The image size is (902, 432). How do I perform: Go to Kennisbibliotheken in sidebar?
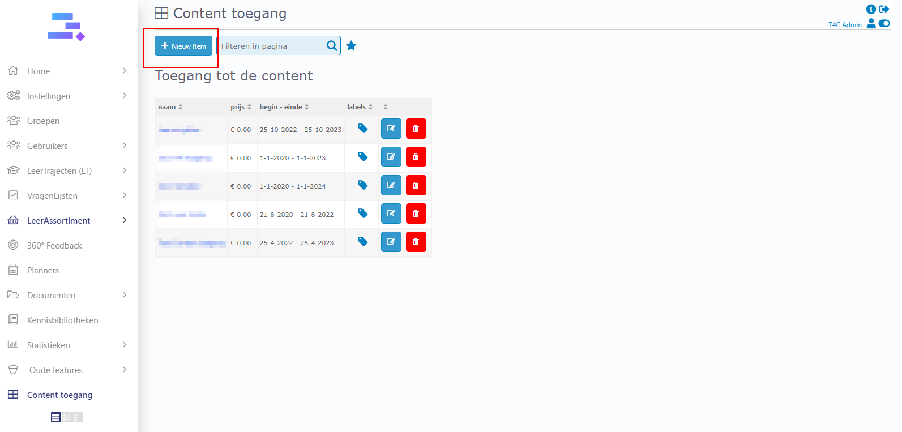(62, 320)
